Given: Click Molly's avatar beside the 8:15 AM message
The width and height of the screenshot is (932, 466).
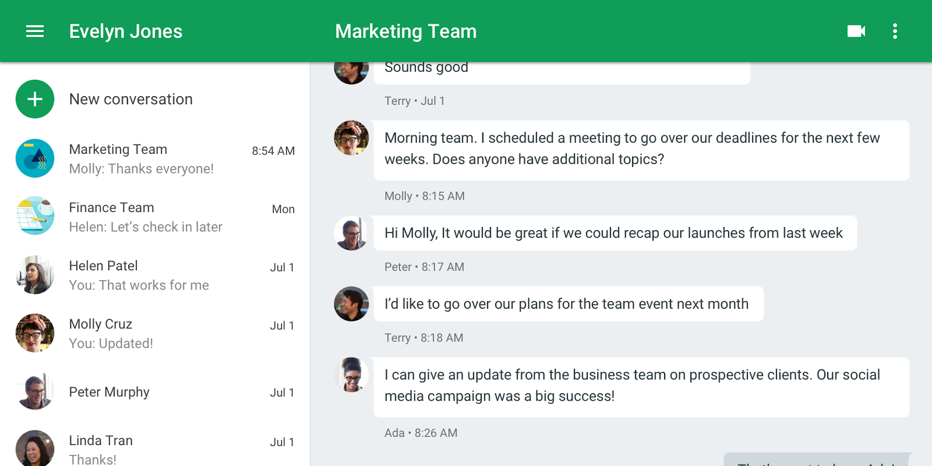Looking at the screenshot, I should click(351, 138).
